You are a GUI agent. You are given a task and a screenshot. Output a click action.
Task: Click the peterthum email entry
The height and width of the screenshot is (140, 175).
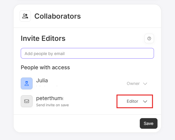pos(50,98)
